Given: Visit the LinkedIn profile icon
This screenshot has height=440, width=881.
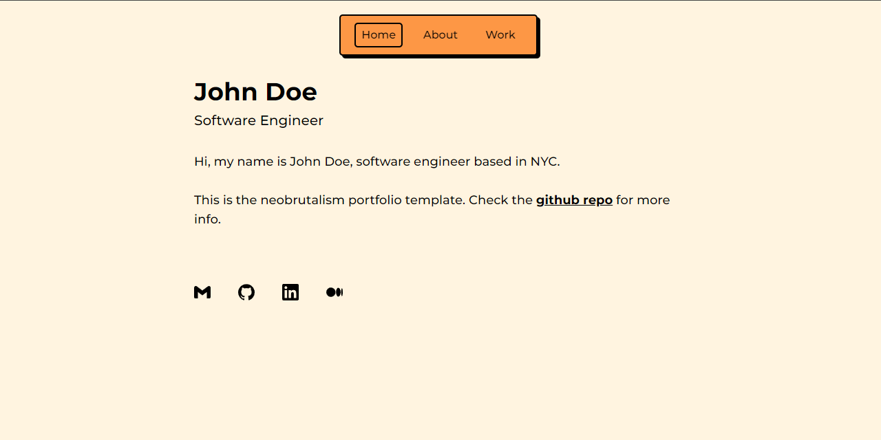Looking at the screenshot, I should point(290,292).
